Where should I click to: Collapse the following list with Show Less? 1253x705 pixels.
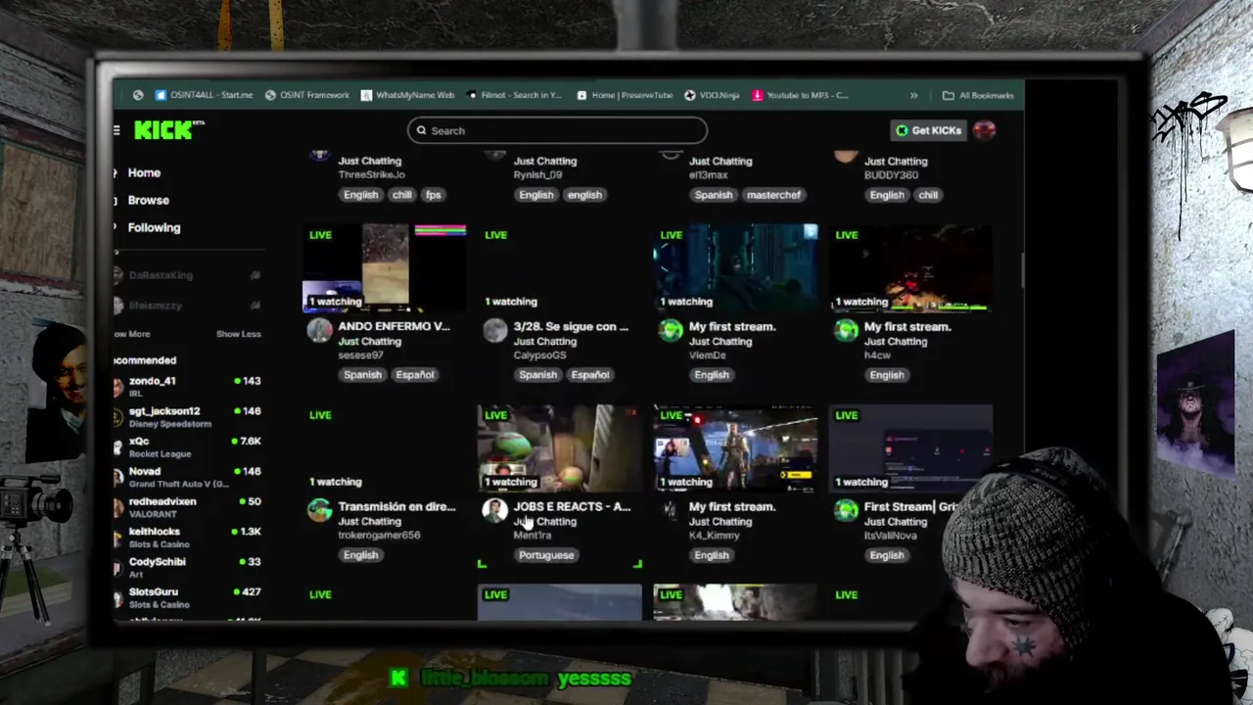coord(238,334)
